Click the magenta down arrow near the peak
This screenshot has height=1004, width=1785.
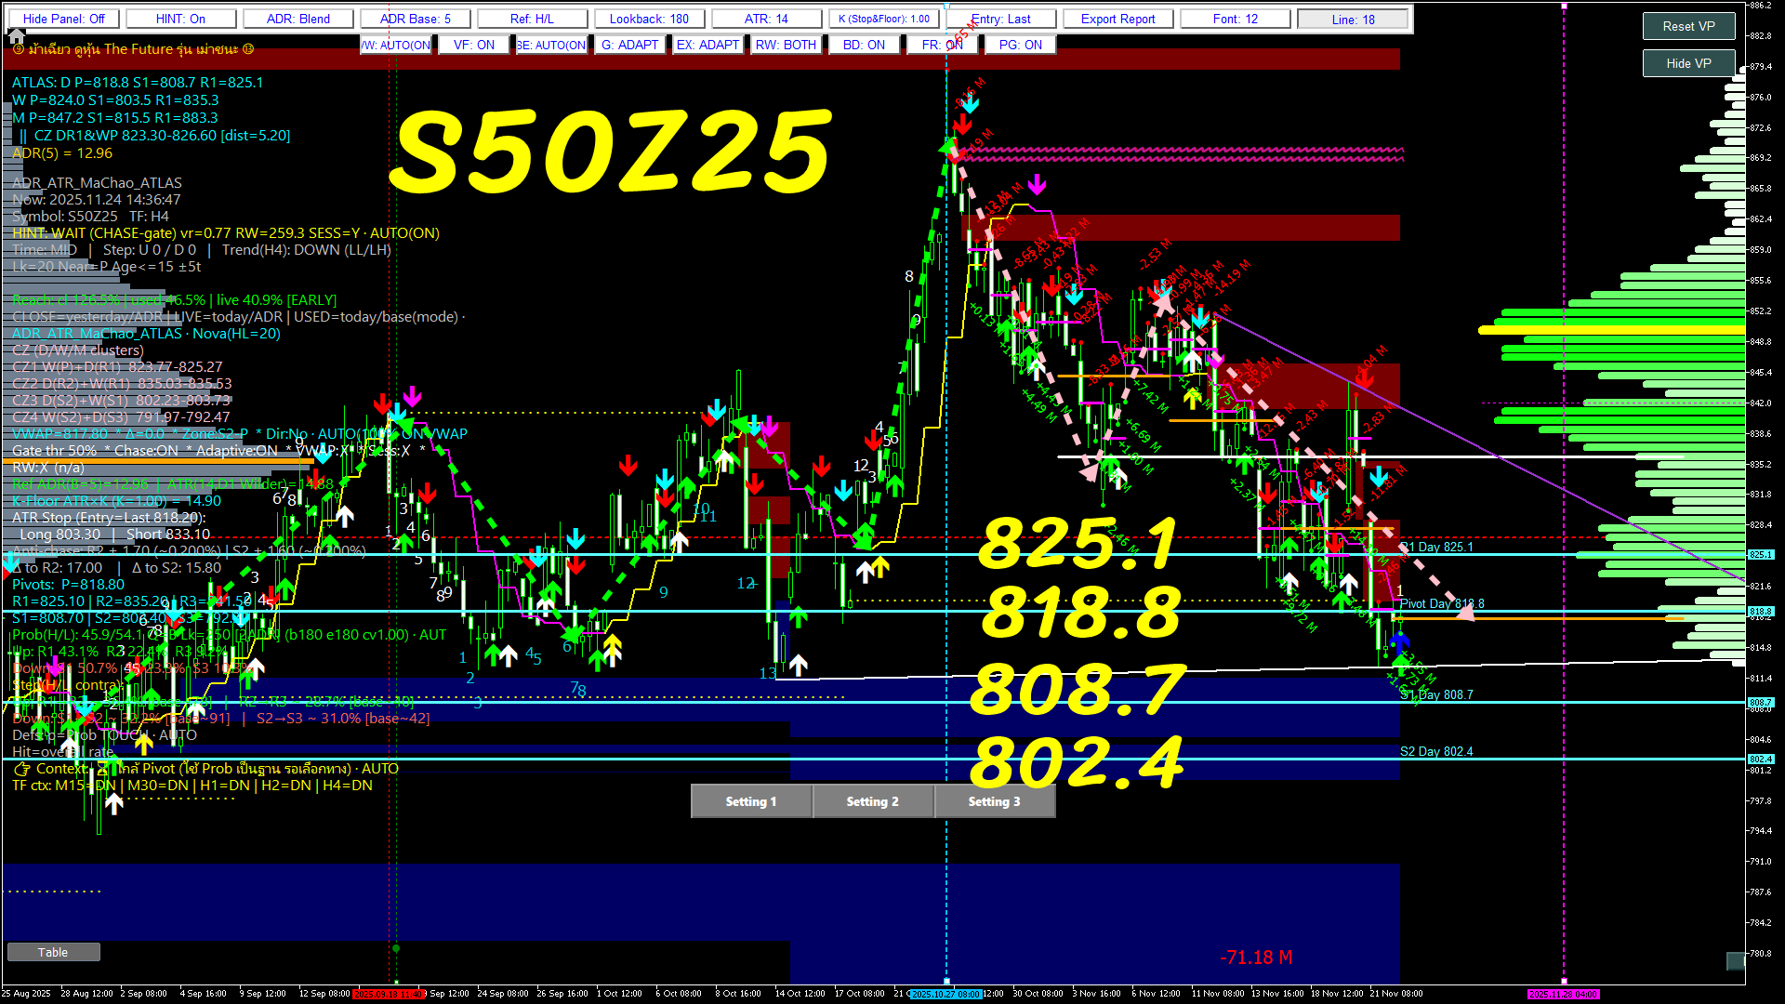pos(1037,186)
